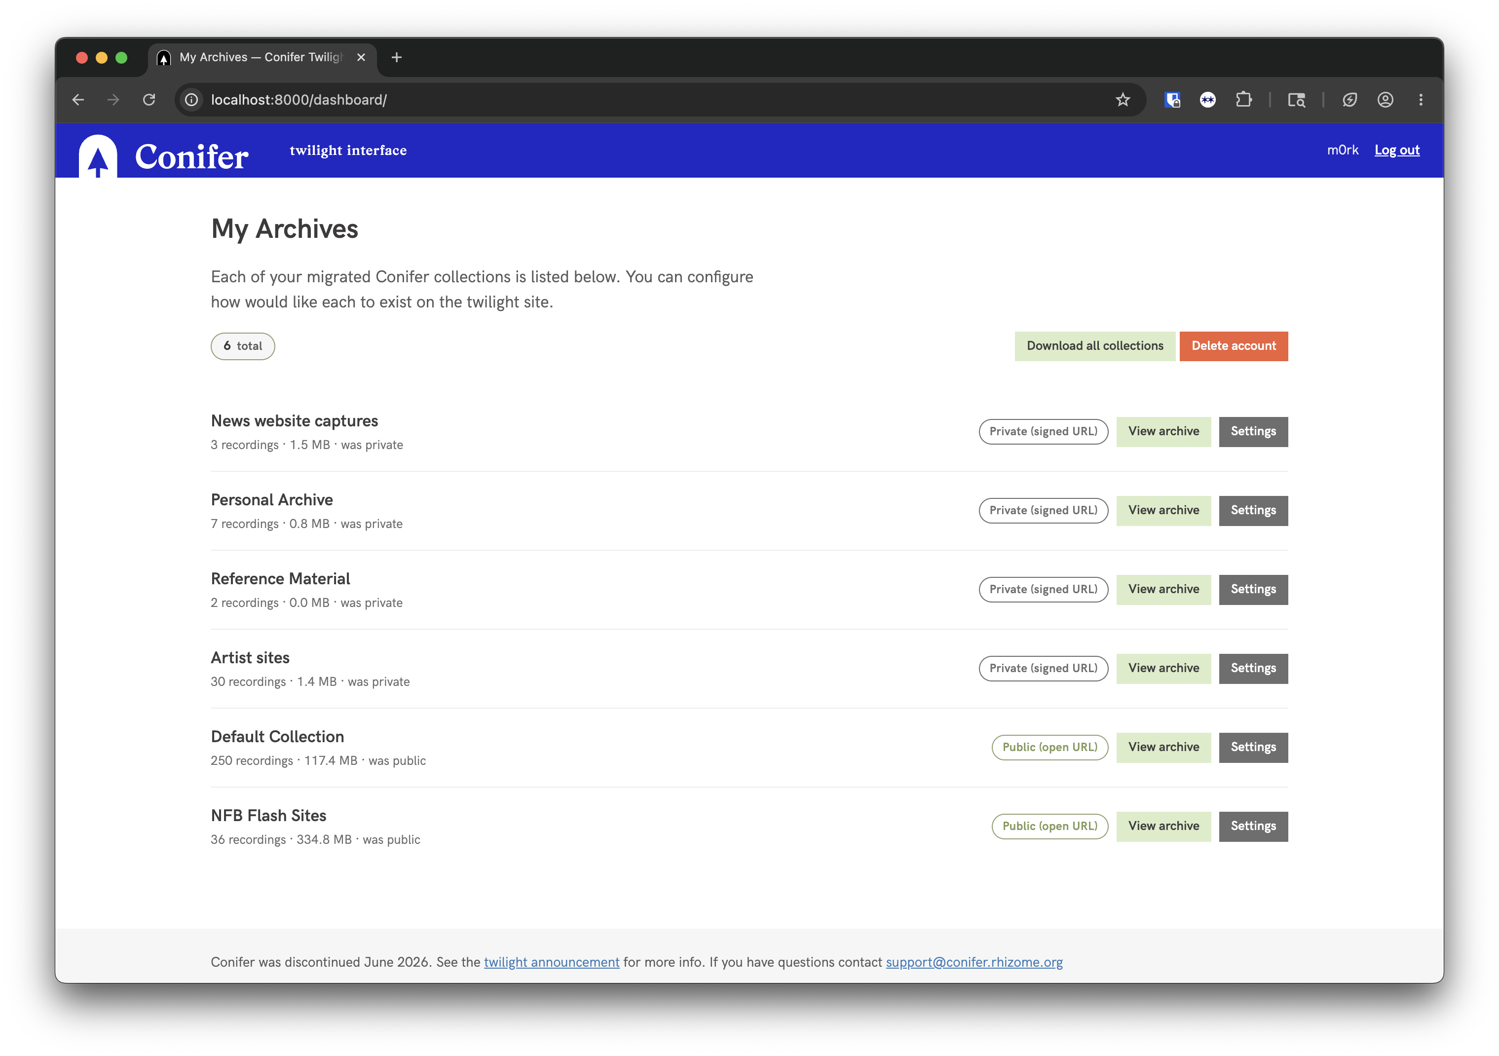
Task: Click '250 recordings · 117.4 MB · was public' text
Action: click(x=318, y=761)
